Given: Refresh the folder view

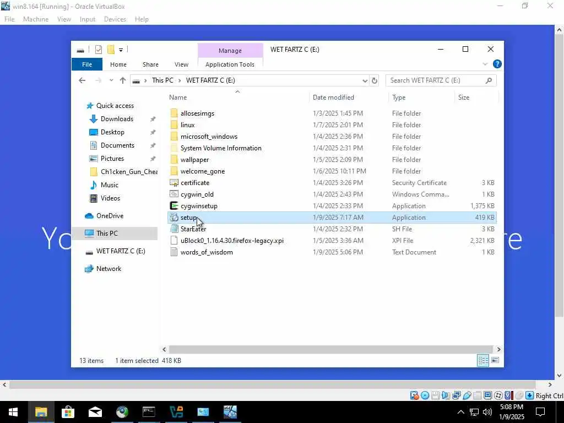Looking at the screenshot, I should (x=375, y=80).
